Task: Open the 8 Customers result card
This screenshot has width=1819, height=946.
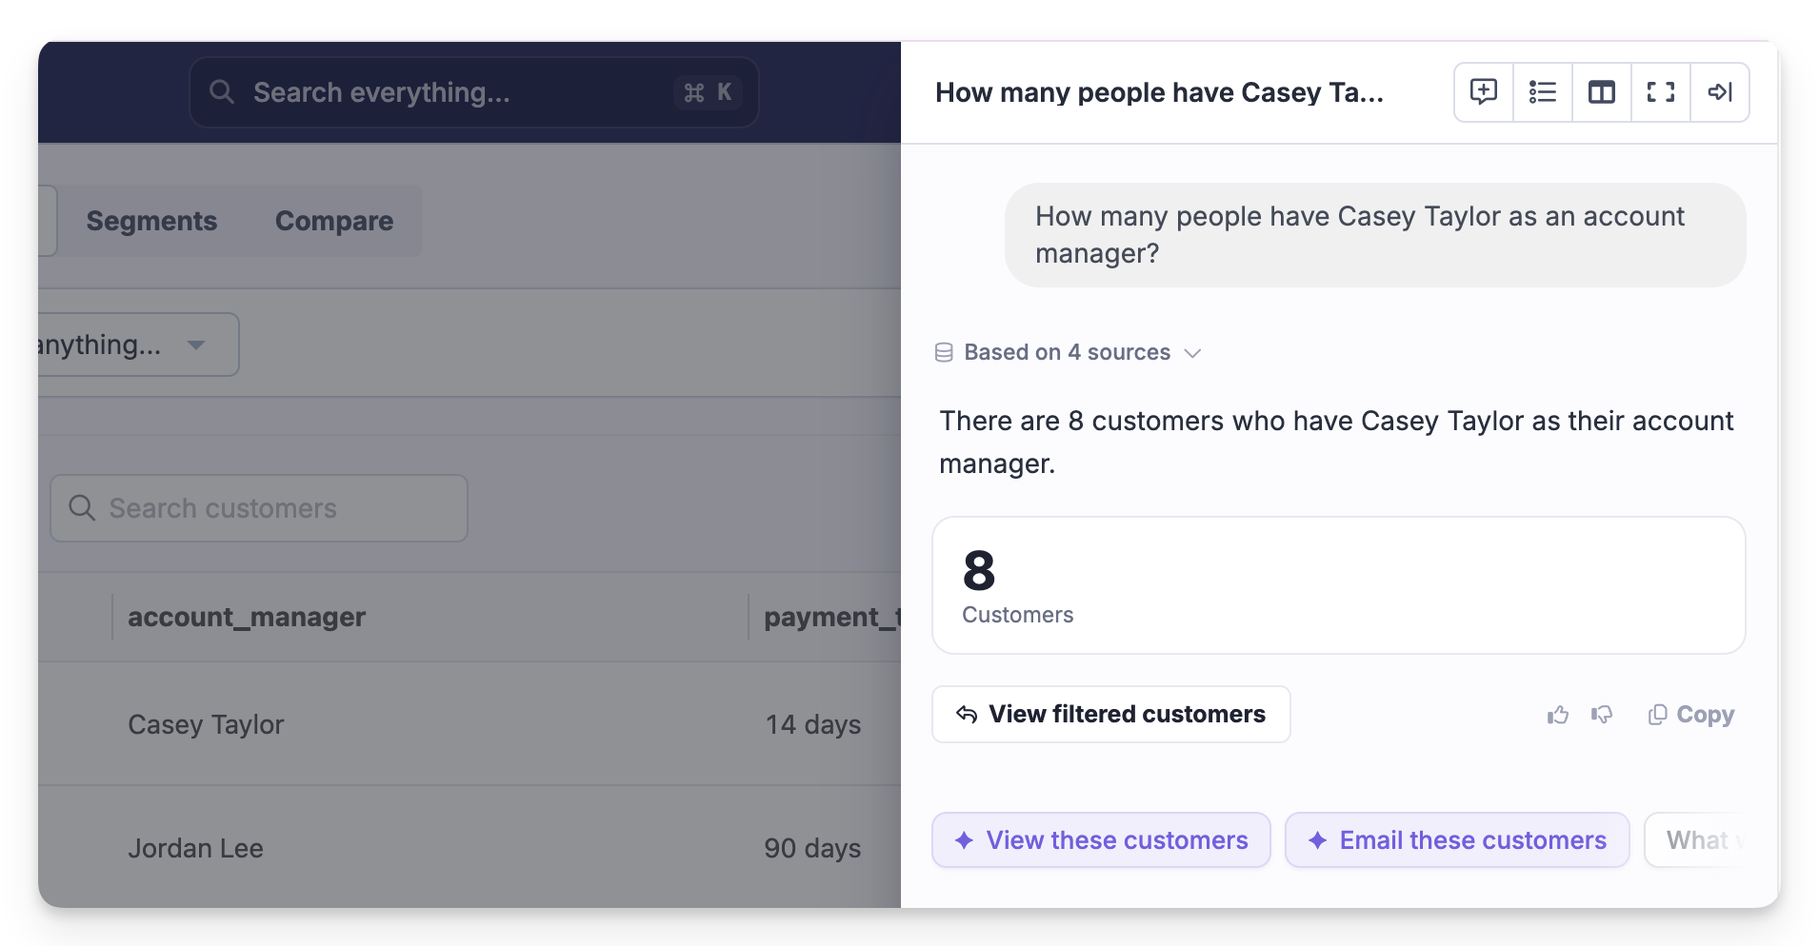Action: point(1339,585)
